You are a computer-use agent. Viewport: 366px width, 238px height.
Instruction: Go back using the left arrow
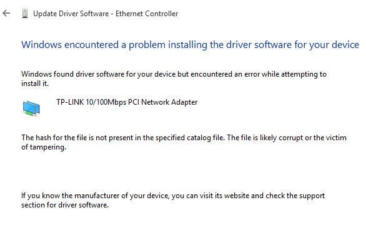pyautogui.click(x=6, y=13)
